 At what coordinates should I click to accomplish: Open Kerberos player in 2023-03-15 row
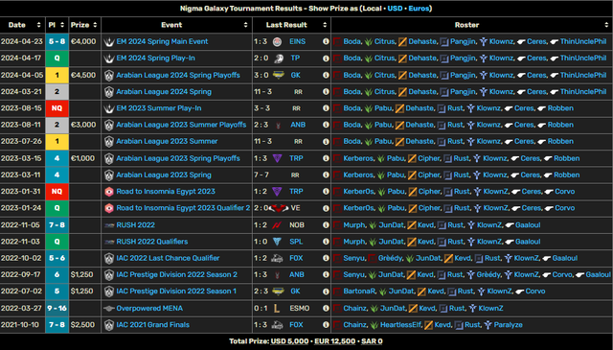tap(358, 158)
